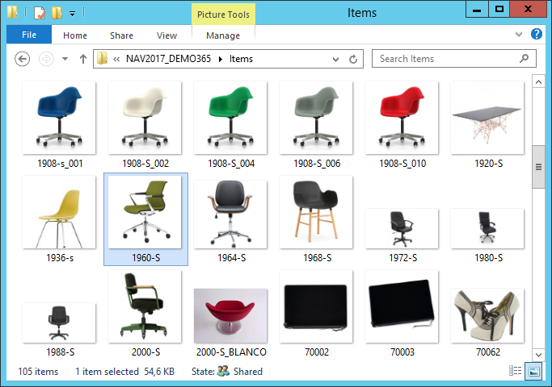The image size is (552, 387).
Task: Switch to the Share ribbon tab
Action: [121, 35]
